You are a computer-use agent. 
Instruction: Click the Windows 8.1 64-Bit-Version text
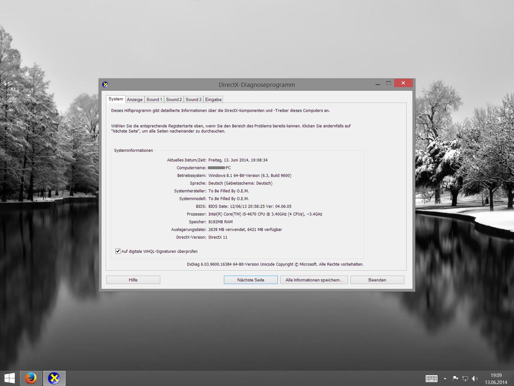(x=250, y=175)
